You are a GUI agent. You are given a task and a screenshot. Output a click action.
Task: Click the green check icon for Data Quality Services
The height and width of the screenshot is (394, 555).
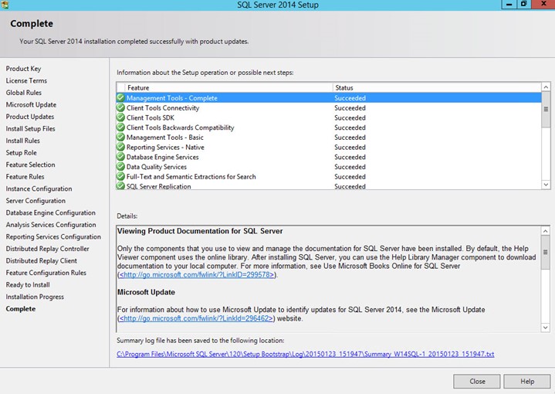120,167
